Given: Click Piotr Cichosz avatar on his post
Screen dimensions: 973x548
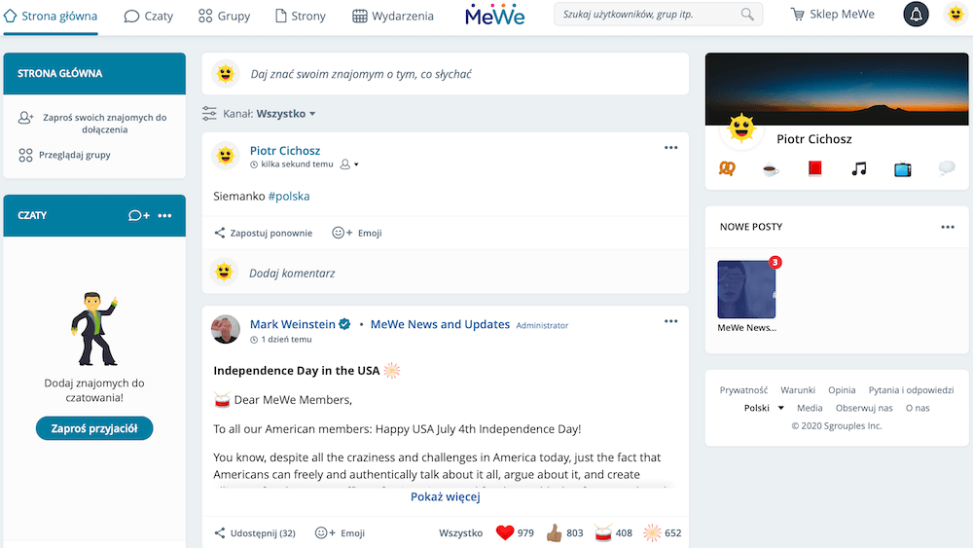Looking at the screenshot, I should 226,155.
